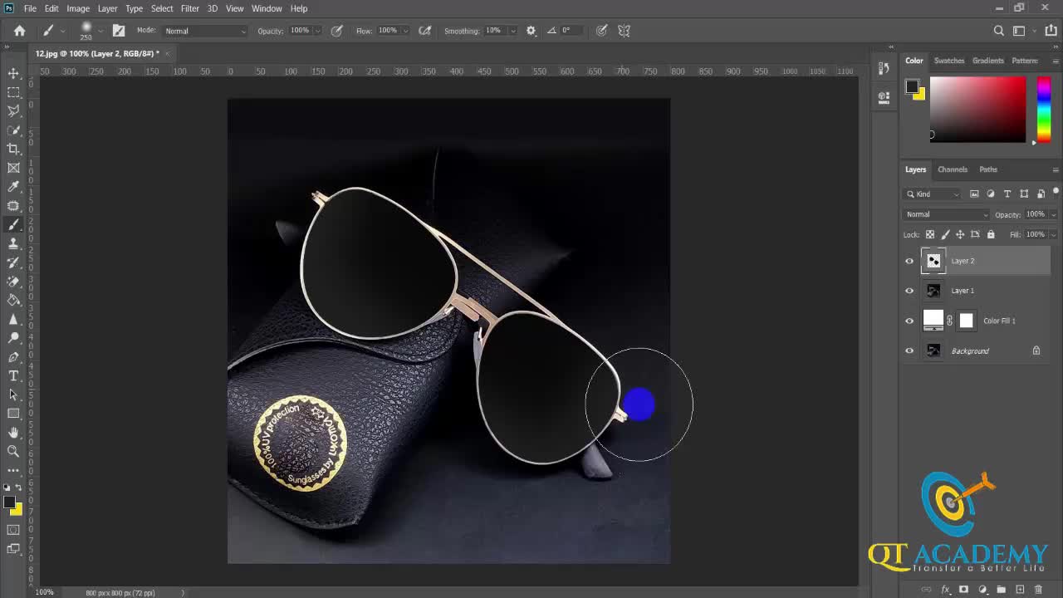The image size is (1063, 598).
Task: Toggle lock all layer attributes
Action: pos(991,234)
